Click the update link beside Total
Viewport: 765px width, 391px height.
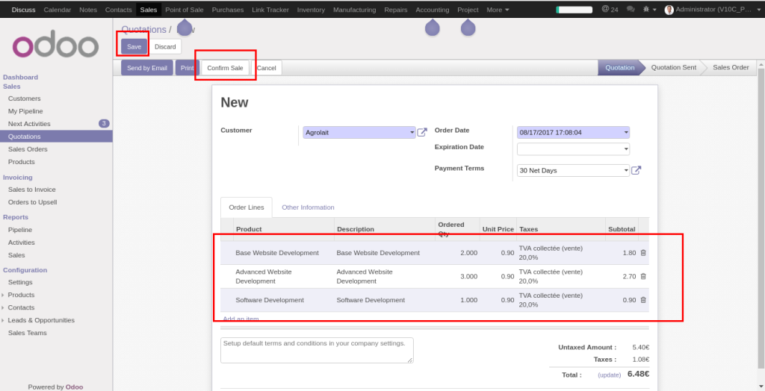click(610, 375)
